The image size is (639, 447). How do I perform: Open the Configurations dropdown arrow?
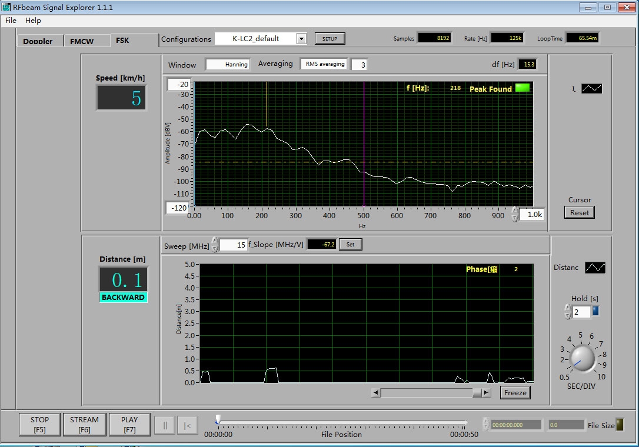tap(301, 39)
